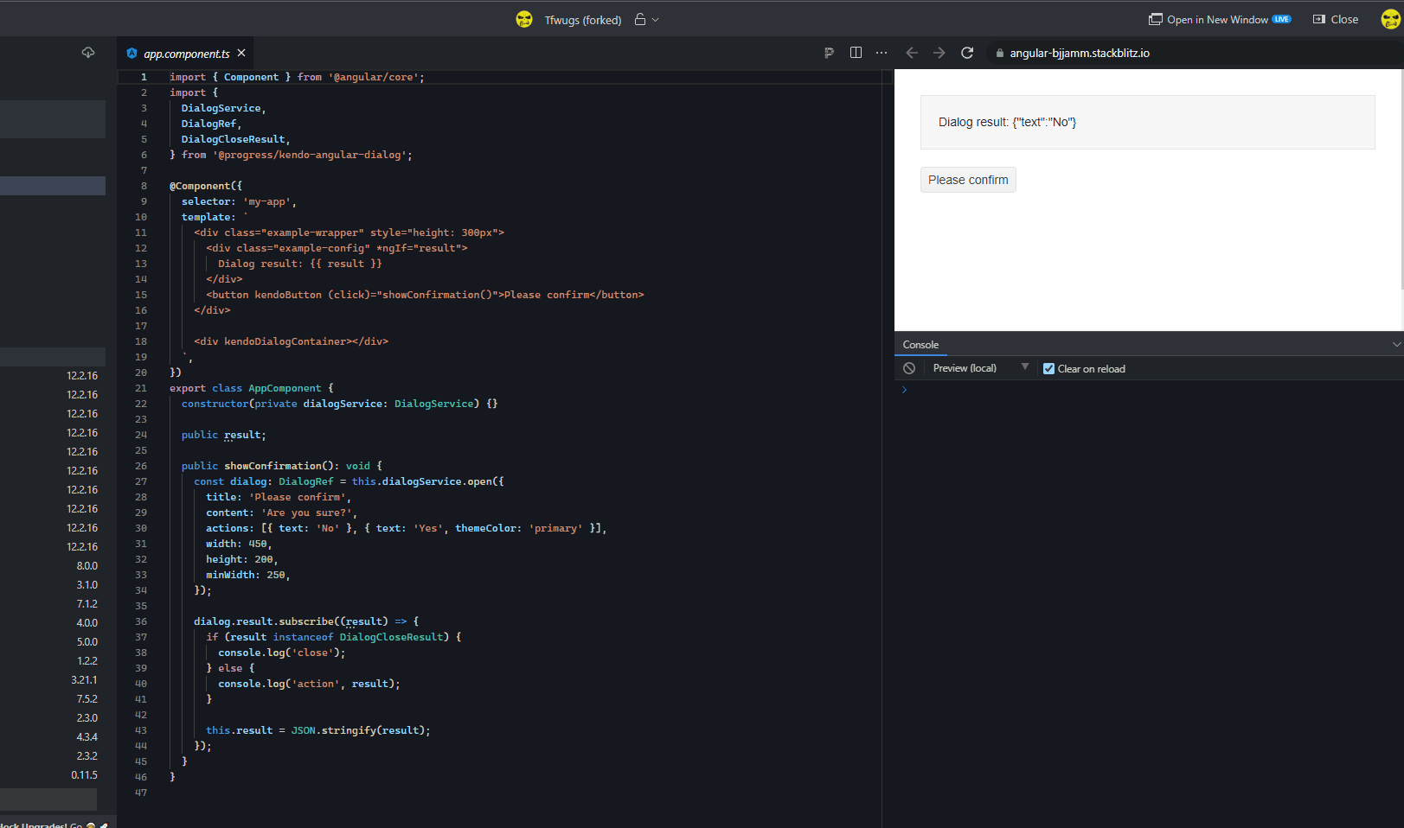Clear console output with the block icon

point(909,368)
